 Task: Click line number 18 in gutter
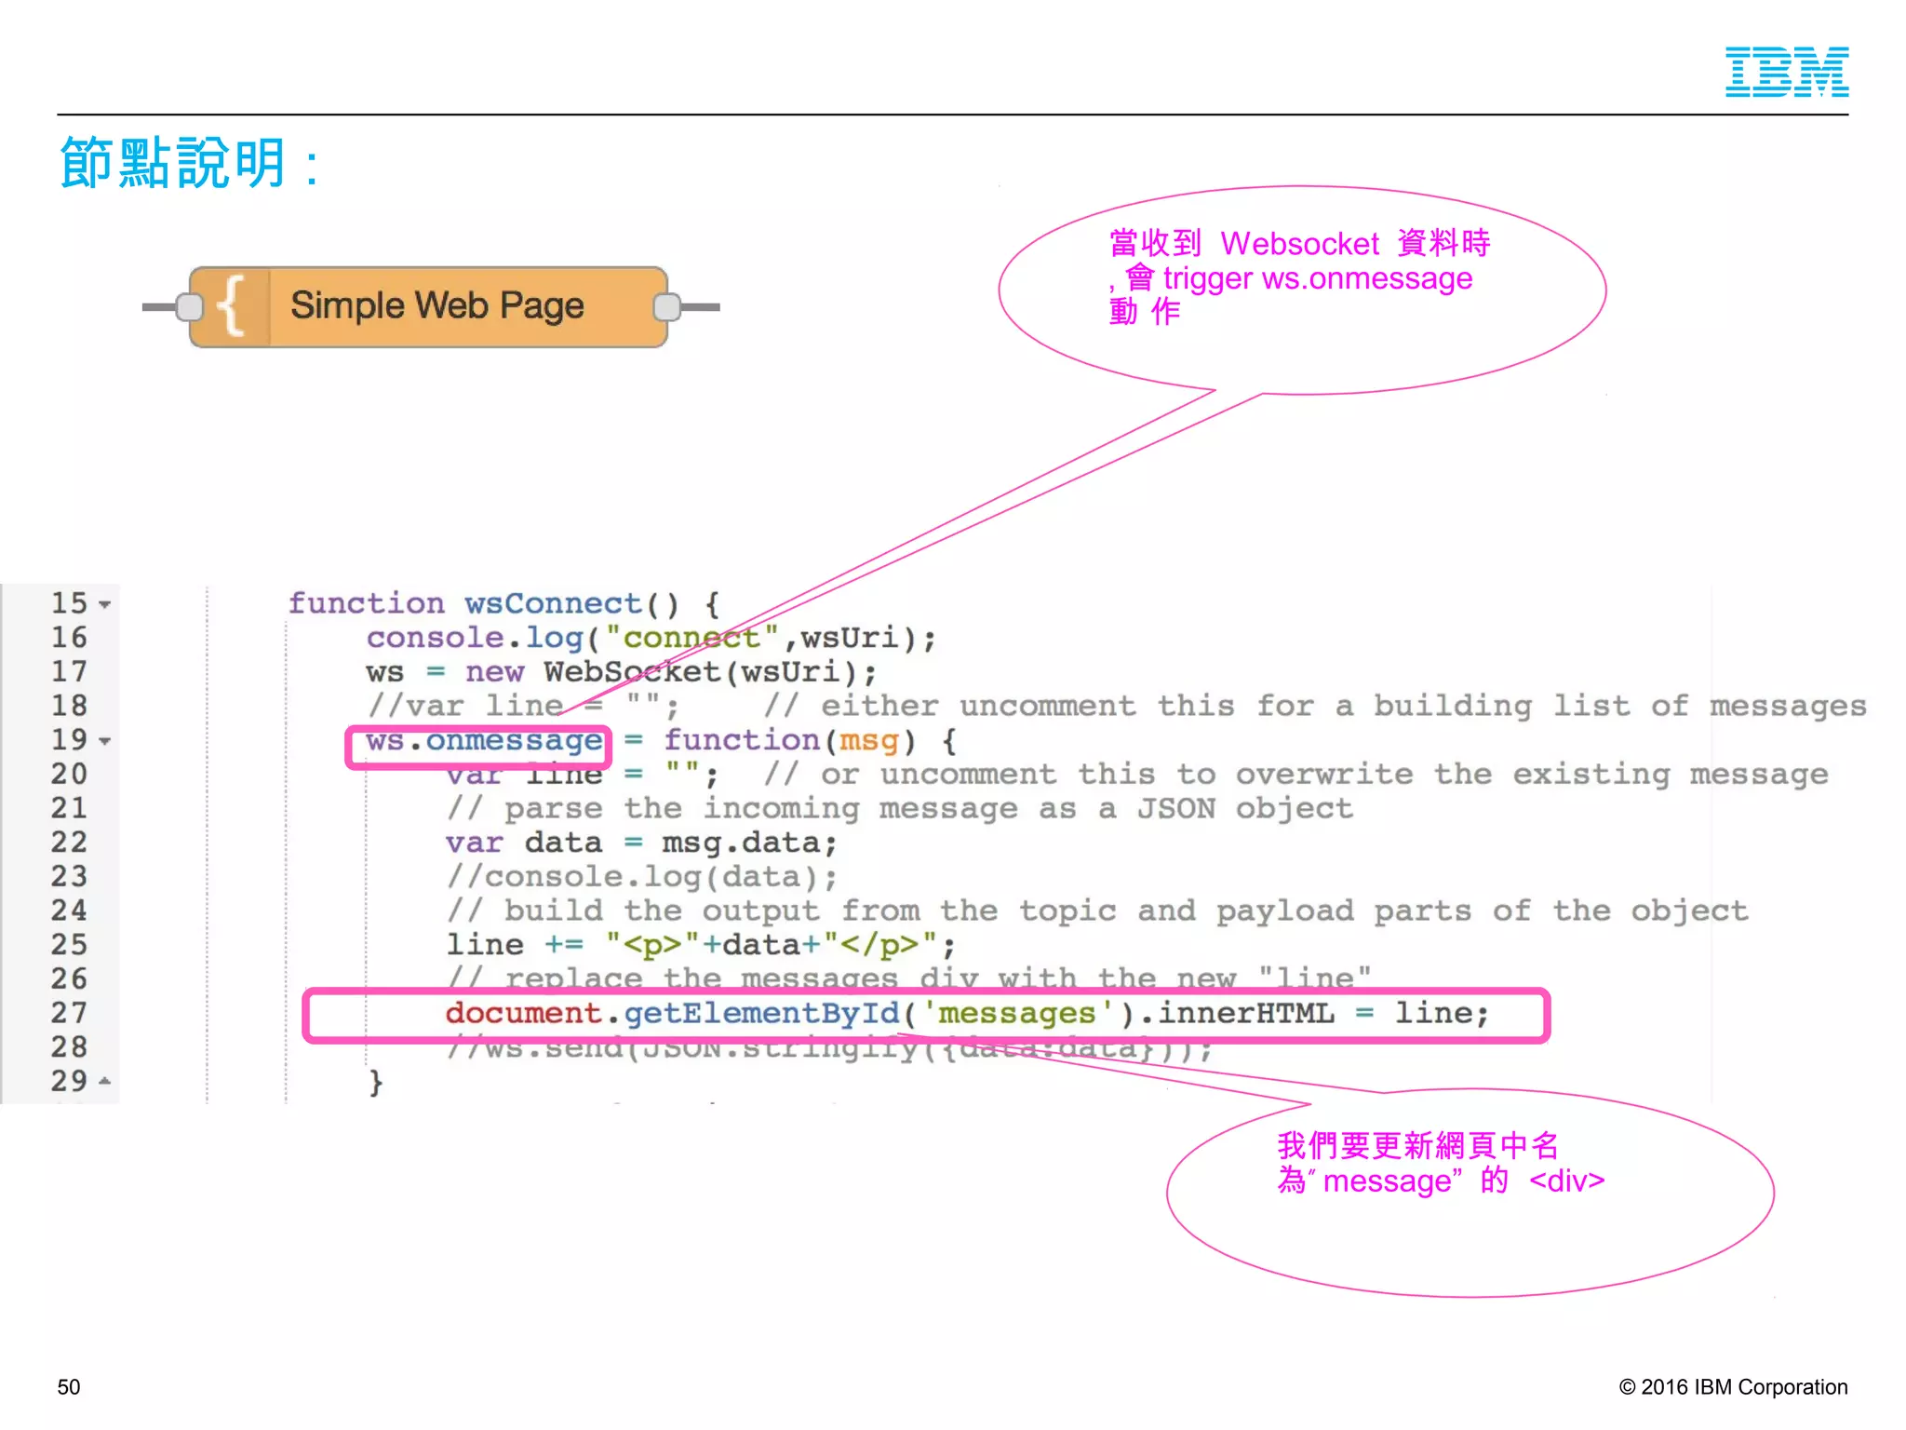coord(69,707)
